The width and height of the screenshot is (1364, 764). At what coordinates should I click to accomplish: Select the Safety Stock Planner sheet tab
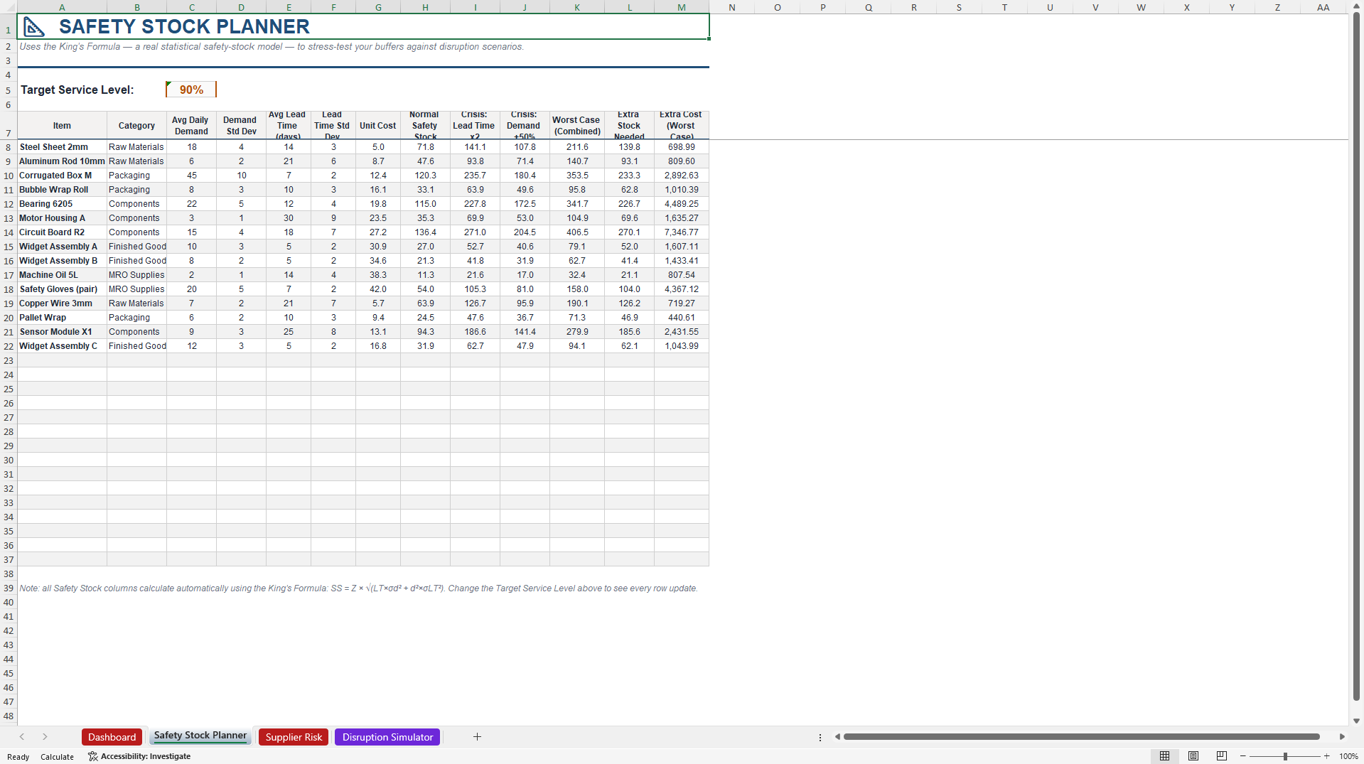click(200, 736)
